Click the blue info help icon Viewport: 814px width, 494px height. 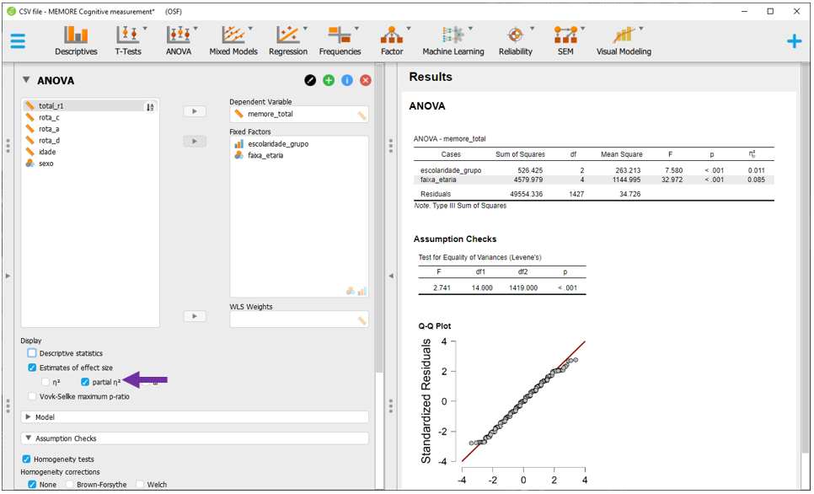(x=347, y=80)
